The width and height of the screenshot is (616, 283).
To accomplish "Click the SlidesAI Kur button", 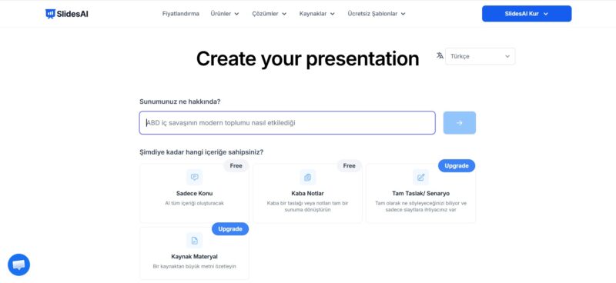I will (527, 14).
